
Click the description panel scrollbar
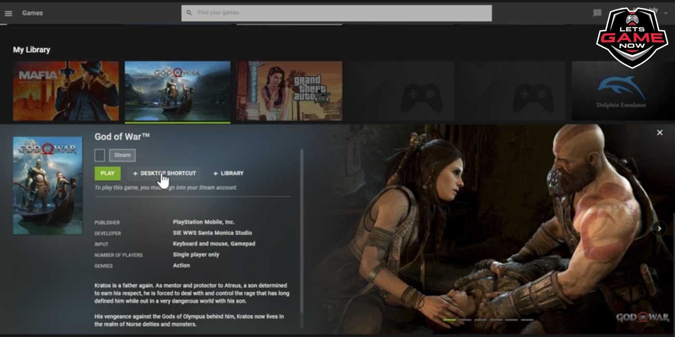click(302, 238)
